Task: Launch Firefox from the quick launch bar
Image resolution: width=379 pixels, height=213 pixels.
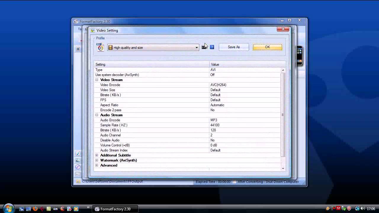Action: coord(35,209)
